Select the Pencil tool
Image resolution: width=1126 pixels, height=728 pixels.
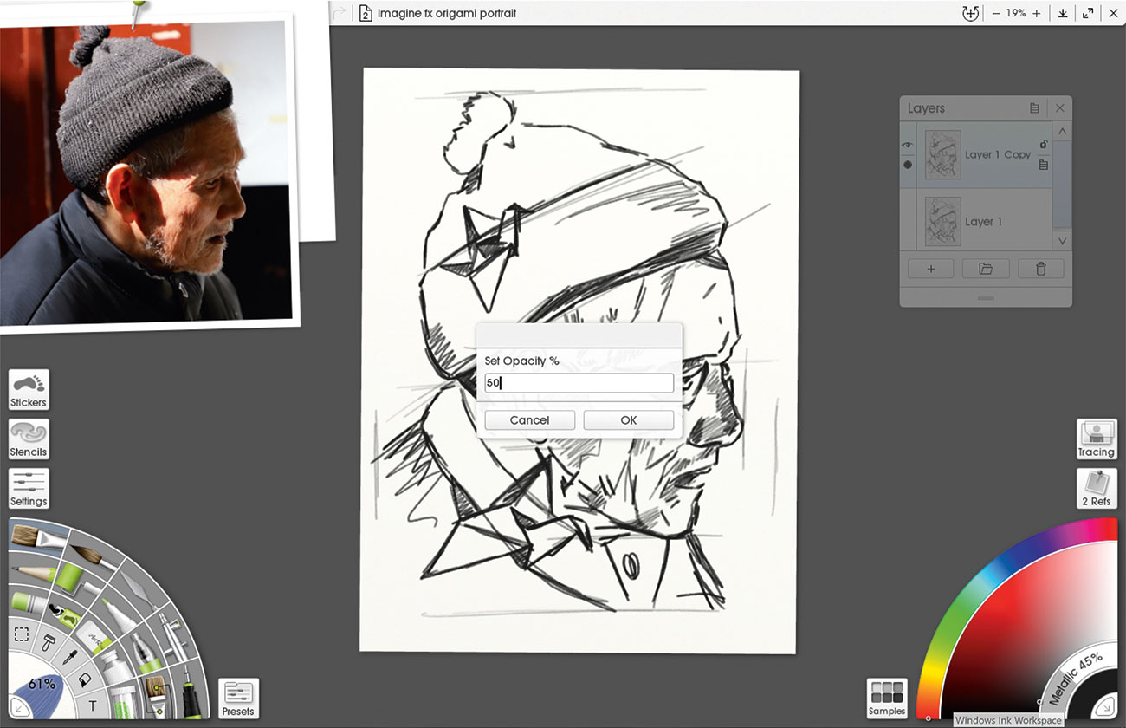(x=34, y=573)
